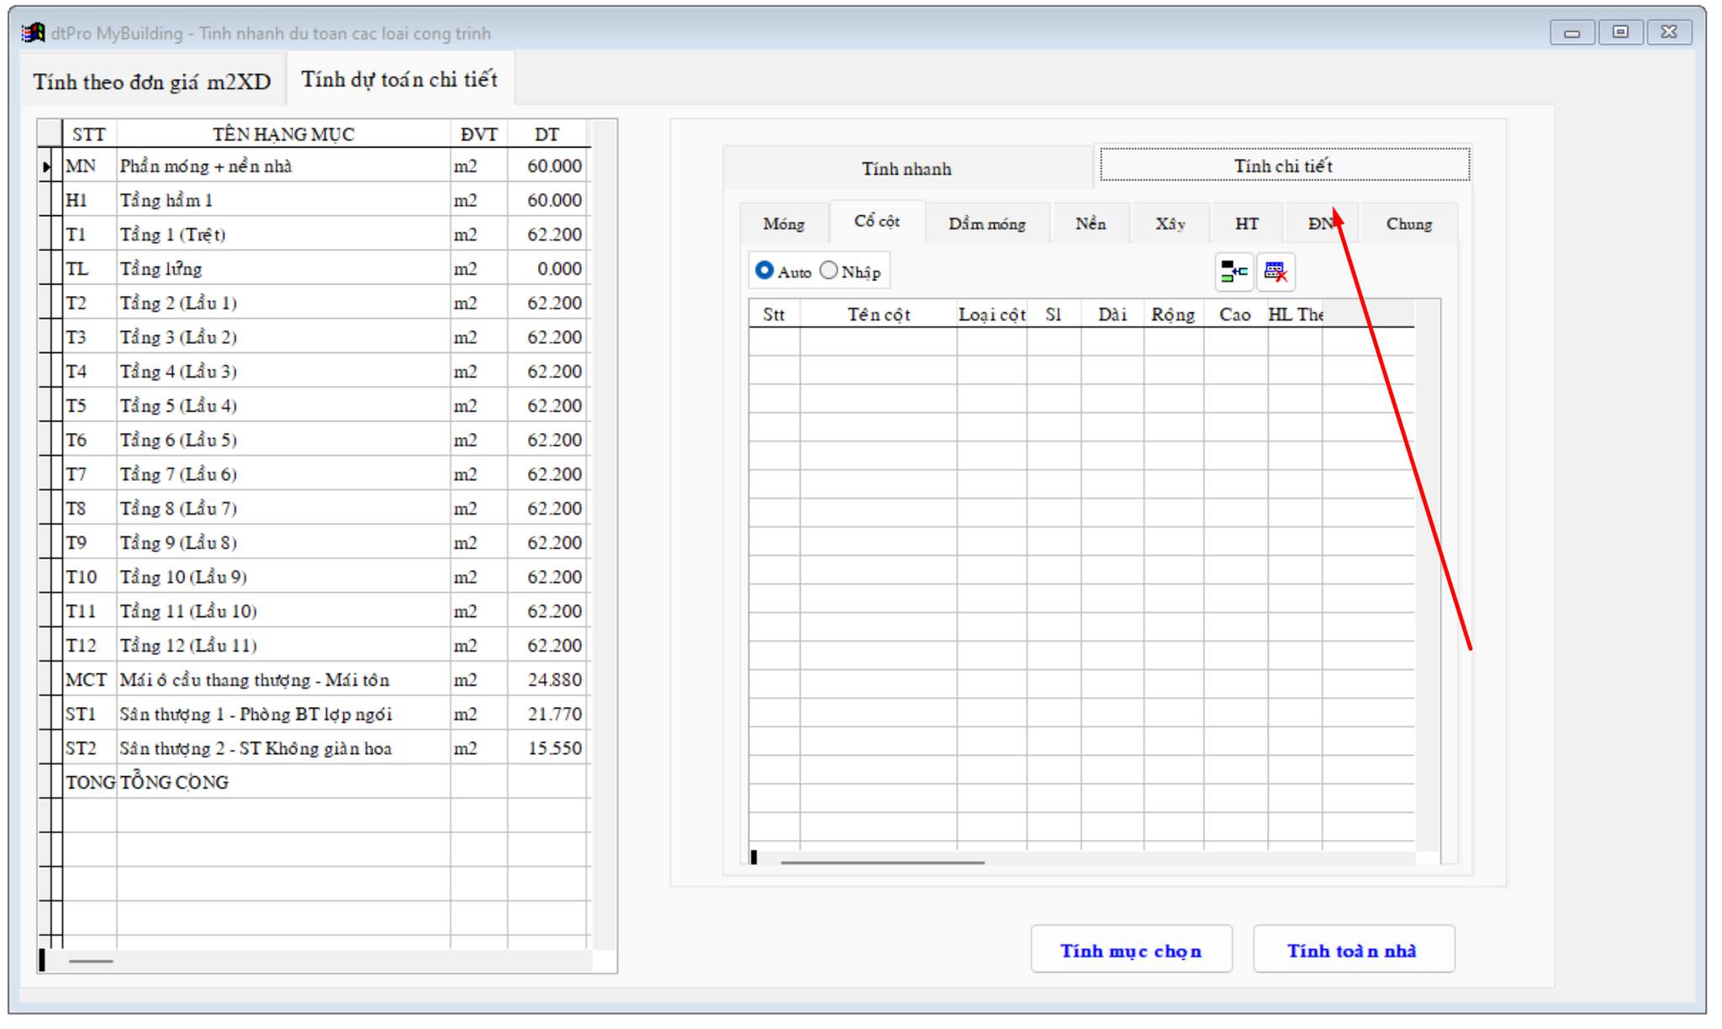
Task: Open the Tính nhanh tab
Action: click(906, 168)
